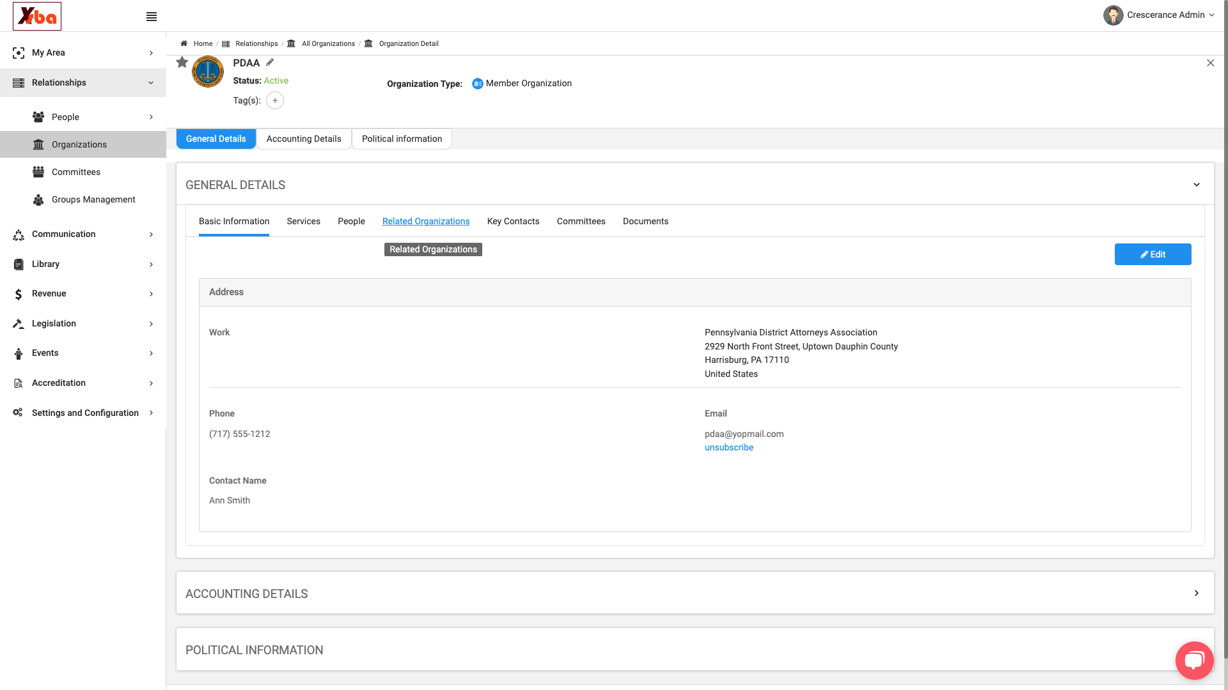This screenshot has width=1228, height=690.
Task: Open the Crescerance Admin dropdown arrow
Action: click(x=1211, y=15)
